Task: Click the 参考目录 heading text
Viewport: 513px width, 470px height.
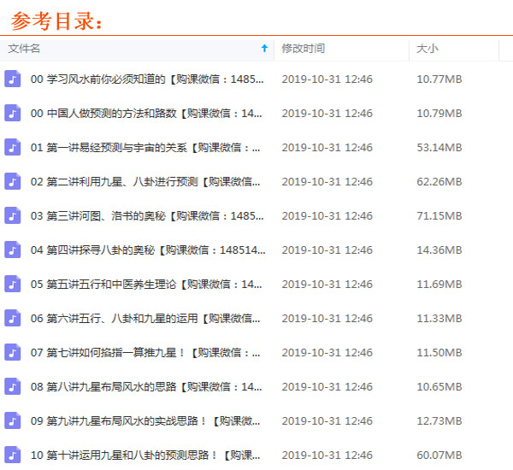Action: [x=57, y=19]
